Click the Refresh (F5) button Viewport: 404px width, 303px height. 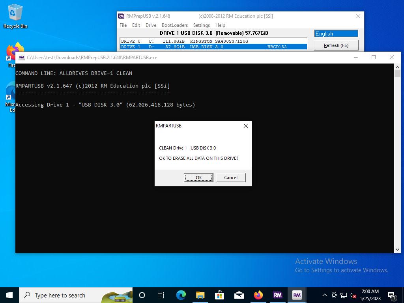(x=336, y=45)
